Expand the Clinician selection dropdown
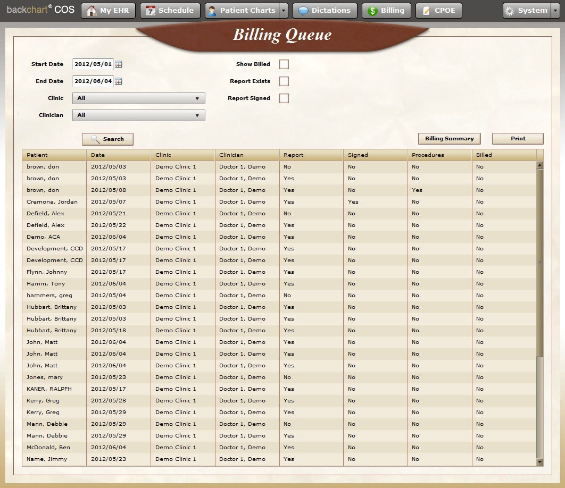Image resolution: width=565 pixels, height=488 pixels. pyautogui.click(x=138, y=115)
